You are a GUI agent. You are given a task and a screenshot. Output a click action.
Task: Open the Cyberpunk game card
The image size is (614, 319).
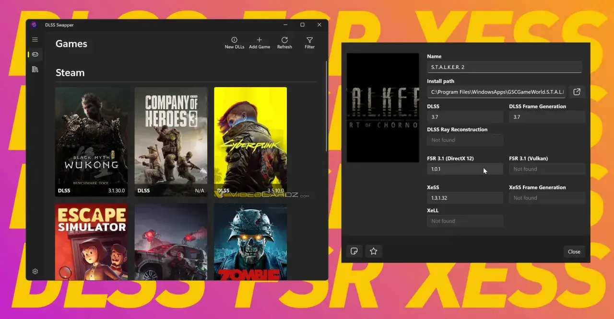click(x=250, y=142)
